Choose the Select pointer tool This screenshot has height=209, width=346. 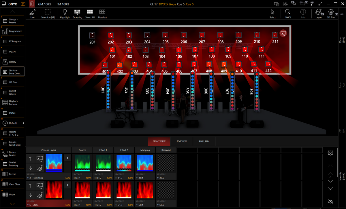click(272, 12)
